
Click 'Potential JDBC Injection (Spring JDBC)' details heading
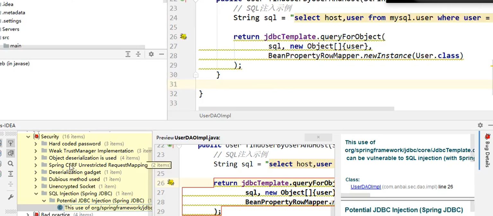click(x=404, y=210)
